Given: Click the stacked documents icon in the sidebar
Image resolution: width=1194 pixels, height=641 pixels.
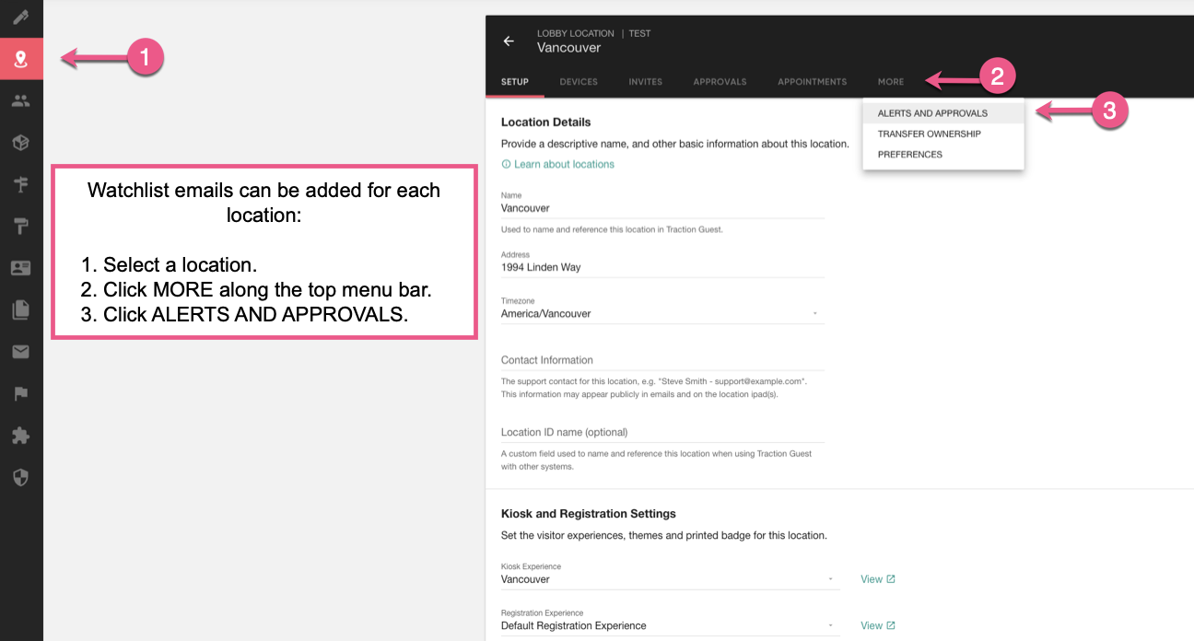Looking at the screenshot, I should (20, 309).
